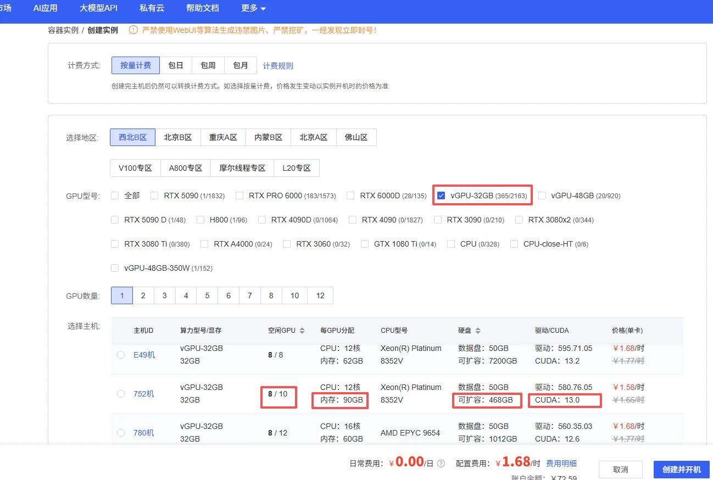Check the RTX 5090 checkbox

click(x=154, y=196)
